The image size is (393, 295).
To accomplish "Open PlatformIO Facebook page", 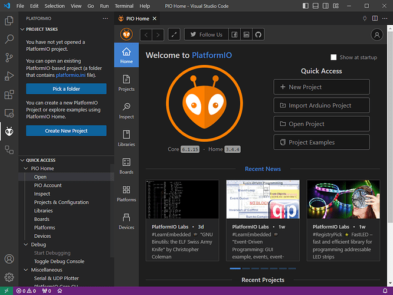I will coord(234,35).
